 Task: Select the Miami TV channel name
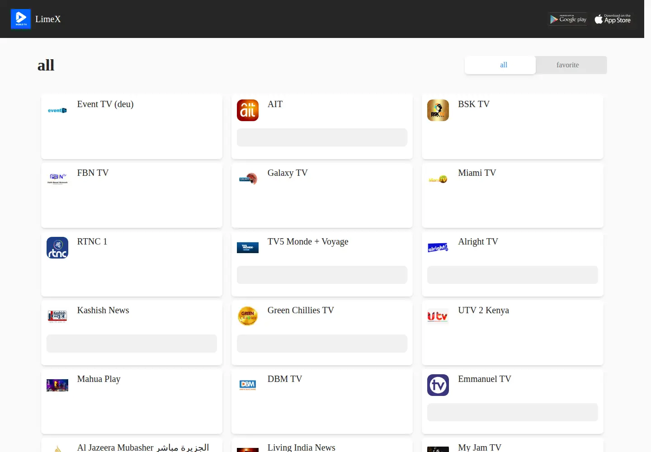(x=477, y=173)
